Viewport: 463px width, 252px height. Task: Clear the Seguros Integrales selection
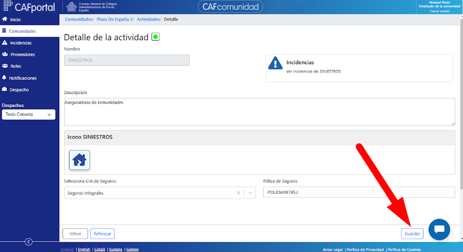coord(239,193)
